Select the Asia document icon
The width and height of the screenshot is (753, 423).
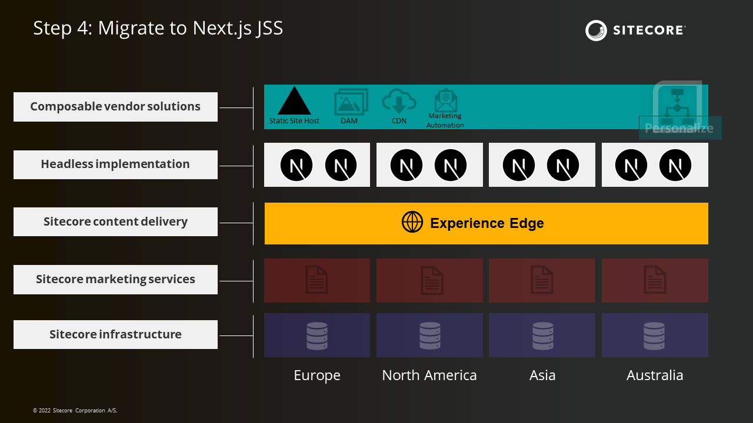tap(542, 280)
